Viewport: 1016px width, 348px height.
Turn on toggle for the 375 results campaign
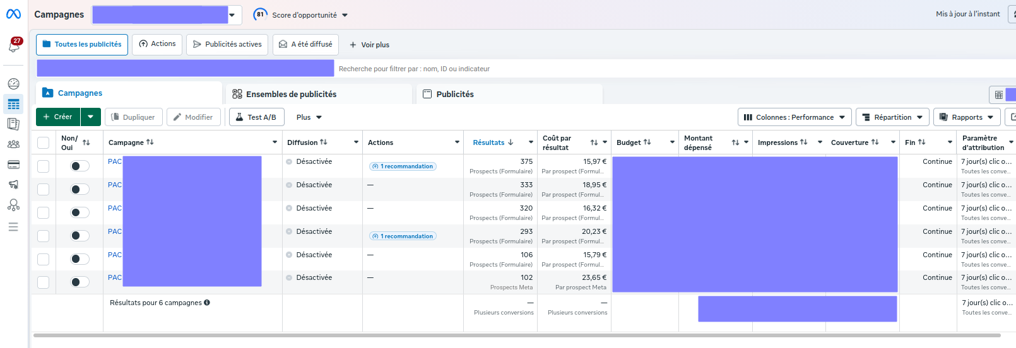pyautogui.click(x=80, y=166)
